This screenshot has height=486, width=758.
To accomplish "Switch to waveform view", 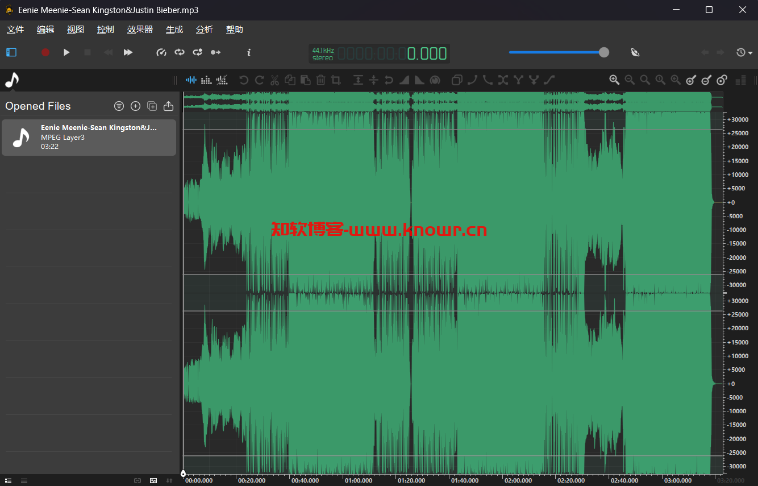I will 191,80.
